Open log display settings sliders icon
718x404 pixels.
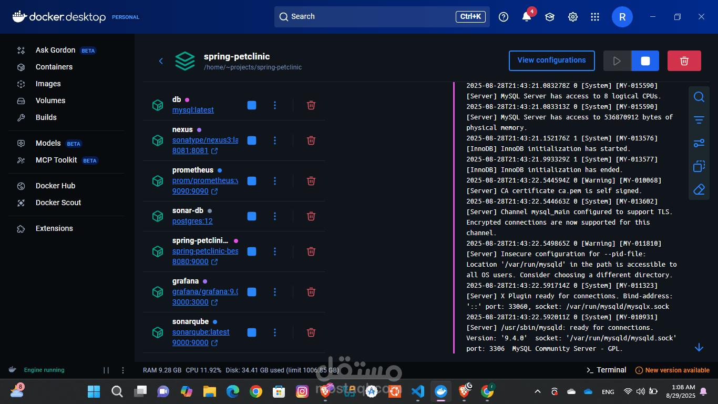699,143
